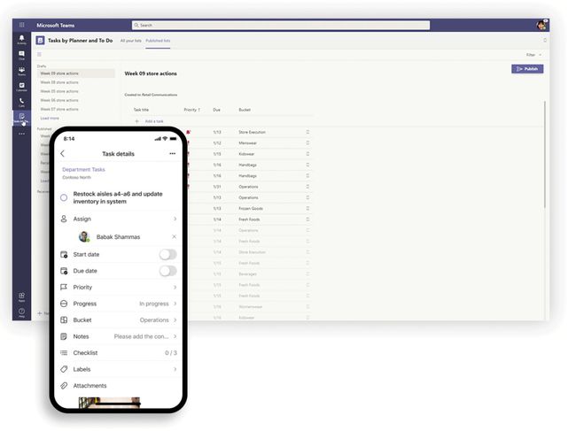Toggle the hamburger list pane icon

pyautogui.click(x=39, y=55)
